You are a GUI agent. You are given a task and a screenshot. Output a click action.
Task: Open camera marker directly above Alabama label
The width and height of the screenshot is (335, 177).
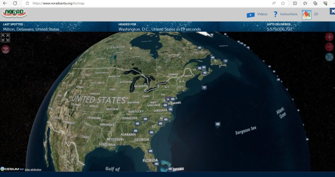[135, 131]
